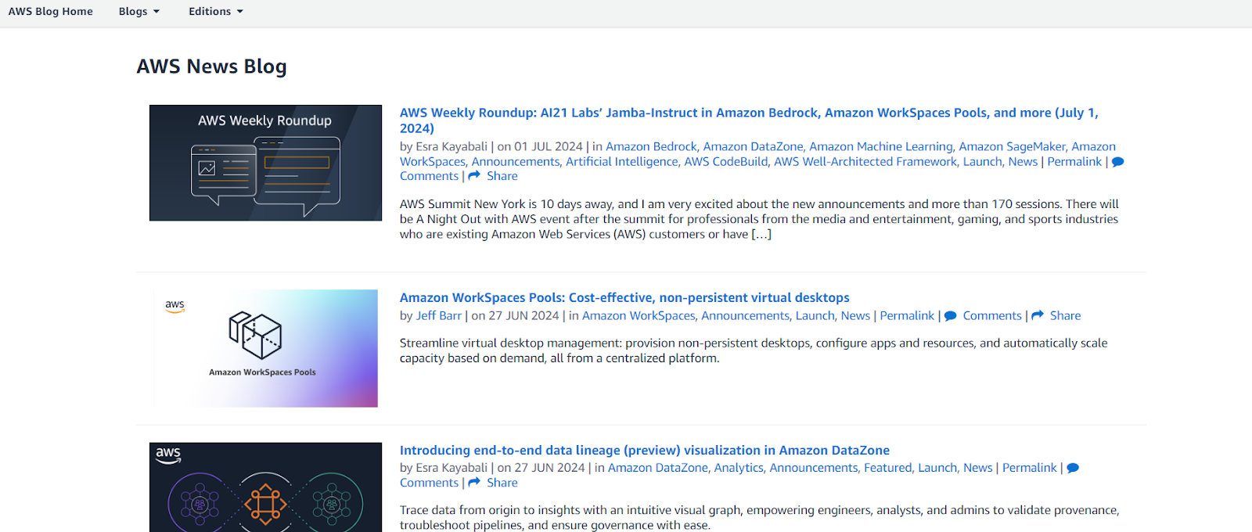
Task: Open Permalink of Weekly Roundup post
Action: pos(1074,161)
